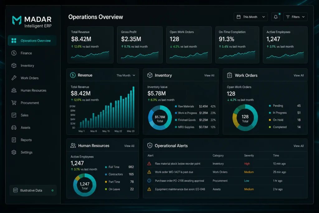Viewport: 319px width, 213px height.
Task: Click View All in Operational Alerts
Action: [x=299, y=146]
